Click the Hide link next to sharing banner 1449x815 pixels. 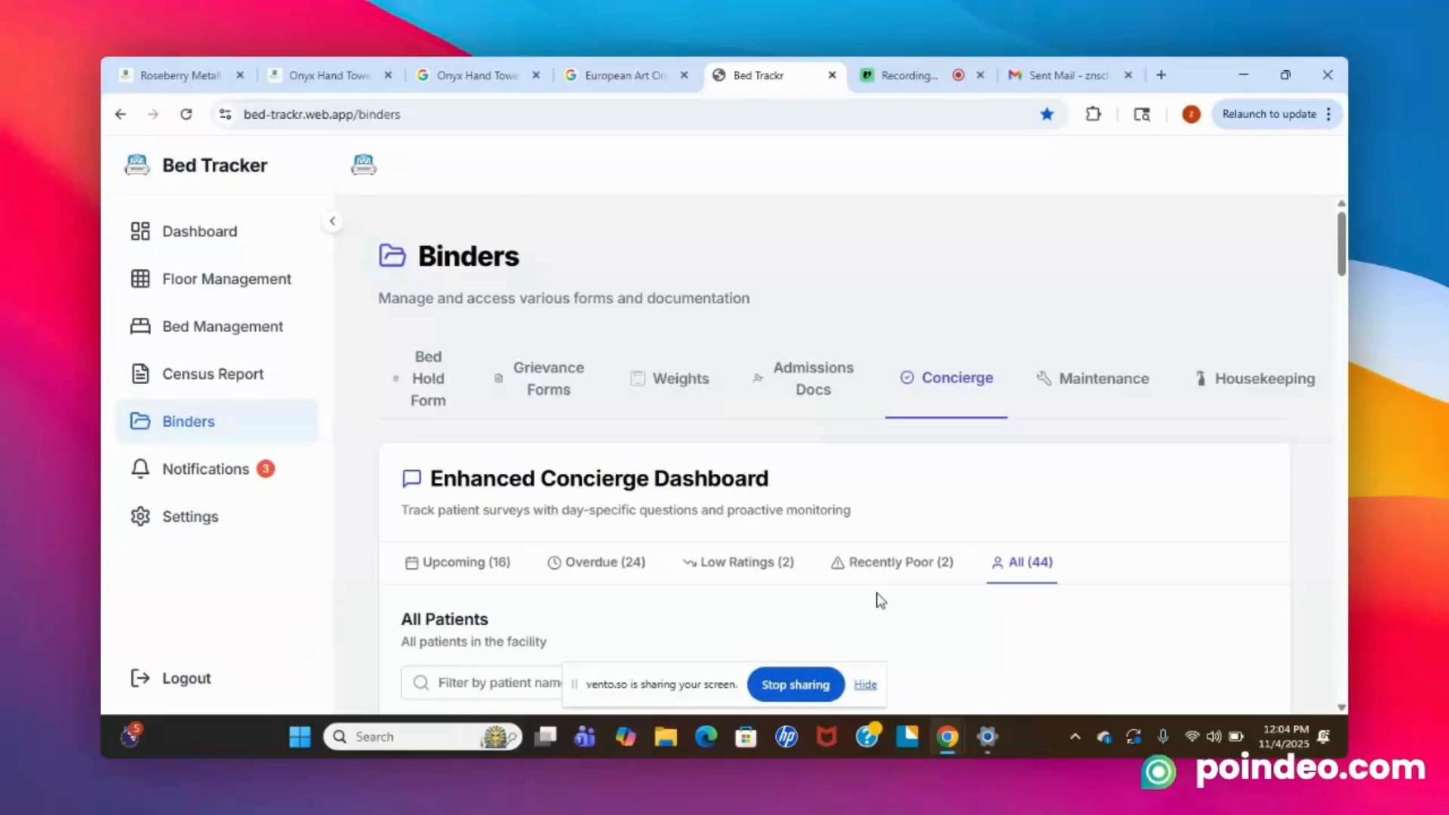pyautogui.click(x=865, y=684)
